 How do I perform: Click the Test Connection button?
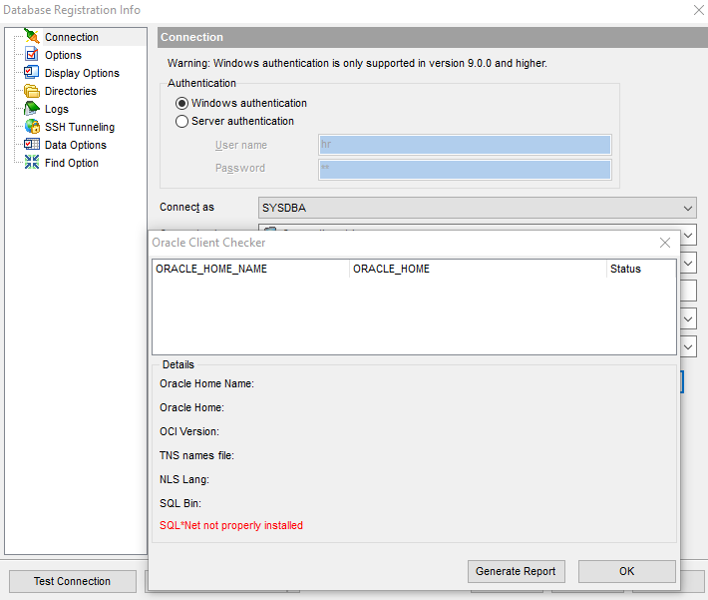pyautogui.click(x=72, y=581)
